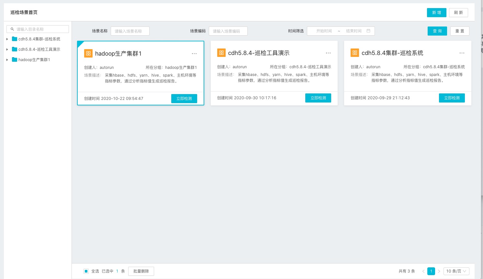The width and height of the screenshot is (483, 279).
Task: Open the calendar icon in time filter
Action: 368,31
